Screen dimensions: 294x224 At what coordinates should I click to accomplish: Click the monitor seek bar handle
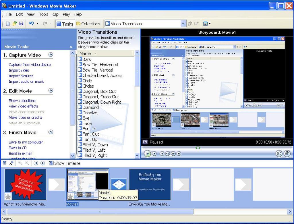(198, 148)
